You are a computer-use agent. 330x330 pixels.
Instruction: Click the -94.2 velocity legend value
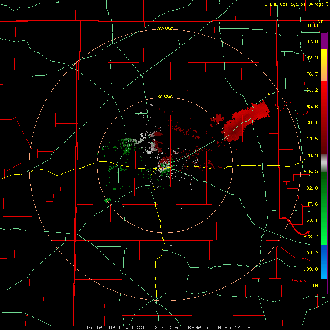[x=311, y=253]
